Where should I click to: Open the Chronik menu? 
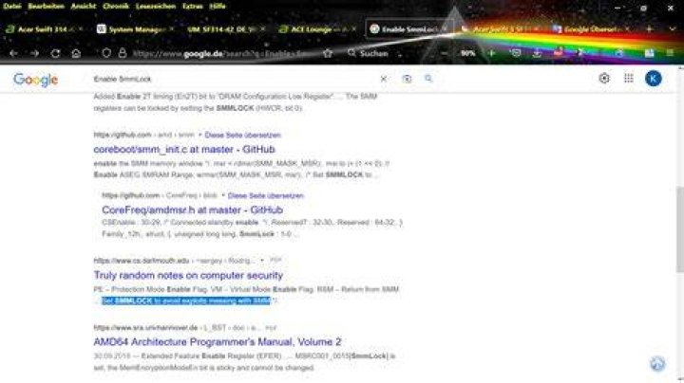coord(116,6)
